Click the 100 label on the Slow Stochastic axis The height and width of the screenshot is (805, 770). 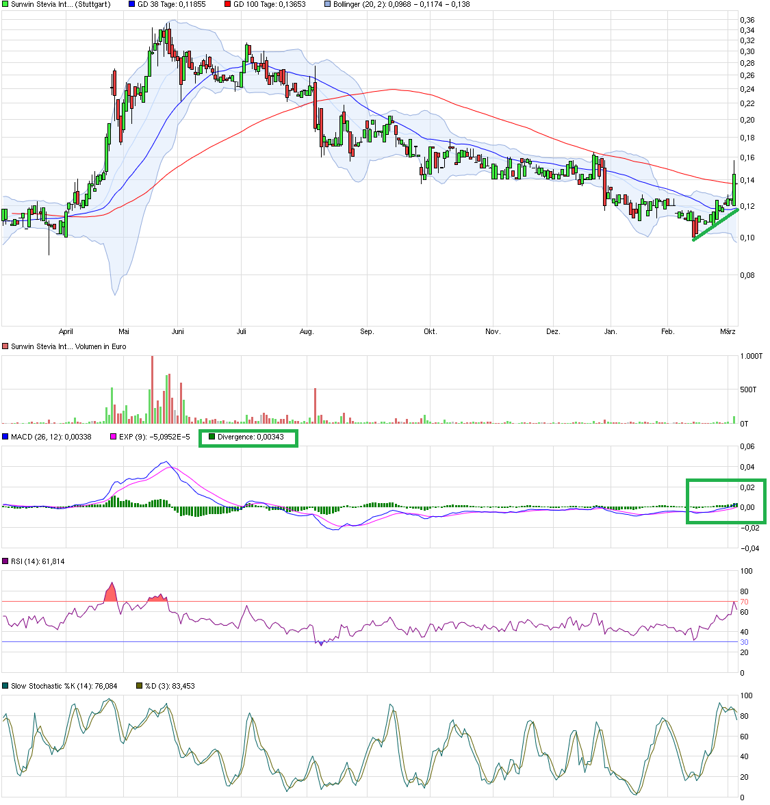746,695
